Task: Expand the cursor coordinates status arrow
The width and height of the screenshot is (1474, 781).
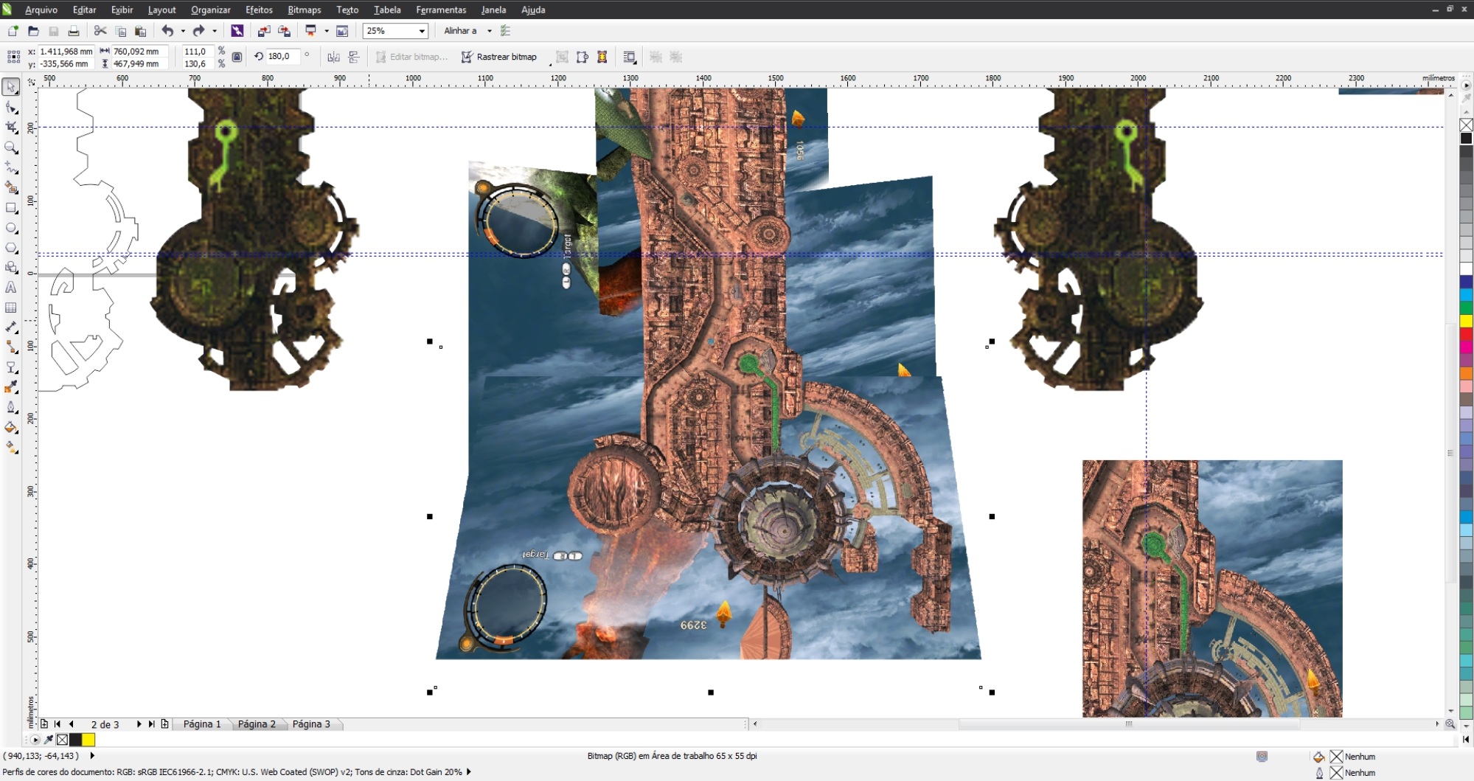Action: coord(92,756)
